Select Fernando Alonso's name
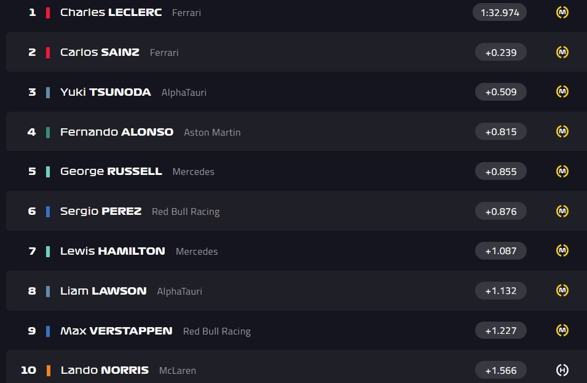Image resolution: width=587 pixels, height=383 pixels. coord(117,132)
